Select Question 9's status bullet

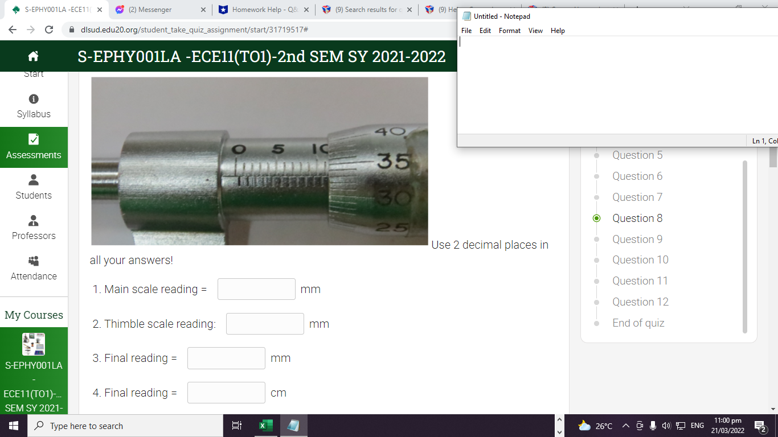(x=596, y=239)
